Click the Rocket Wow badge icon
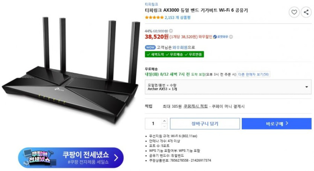314x171 pixels. 215,37
